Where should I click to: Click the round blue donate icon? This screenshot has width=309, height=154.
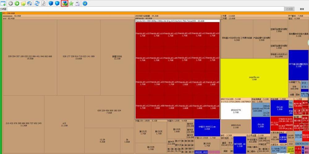point(84,3)
